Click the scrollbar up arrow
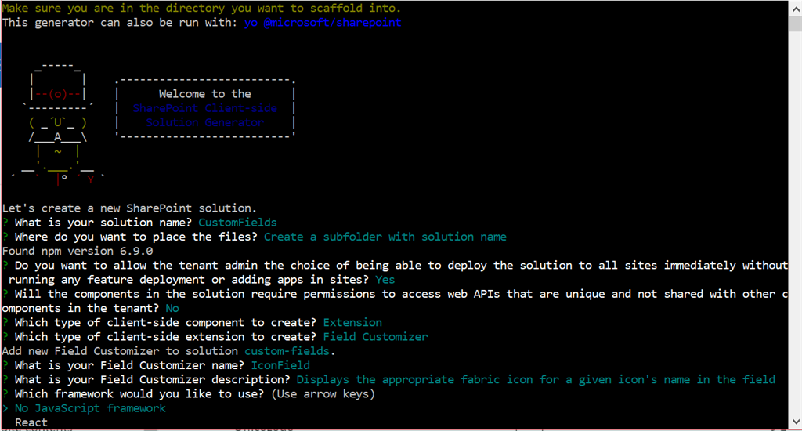 [x=796, y=8]
